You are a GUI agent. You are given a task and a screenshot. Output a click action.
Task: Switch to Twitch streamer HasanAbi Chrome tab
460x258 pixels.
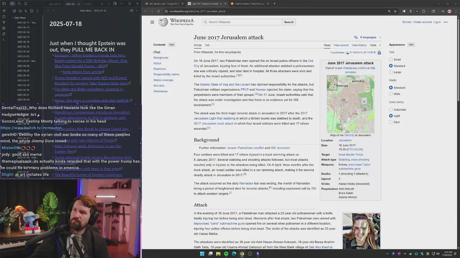249,4
